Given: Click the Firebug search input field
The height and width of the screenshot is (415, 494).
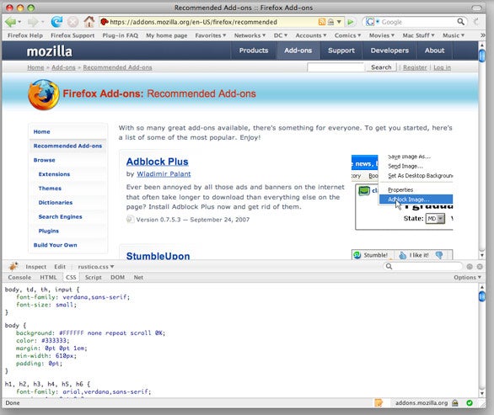Looking at the screenshot, I should (x=423, y=267).
